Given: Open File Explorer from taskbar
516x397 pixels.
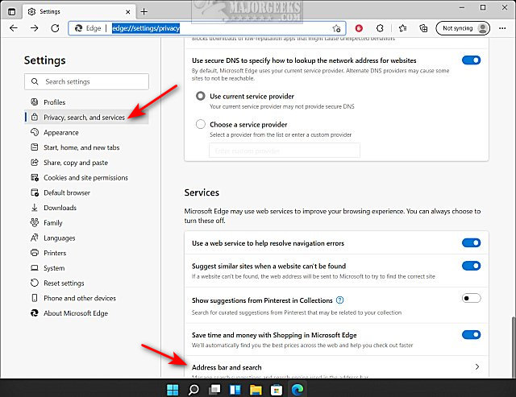Looking at the screenshot, I should coord(256,390).
